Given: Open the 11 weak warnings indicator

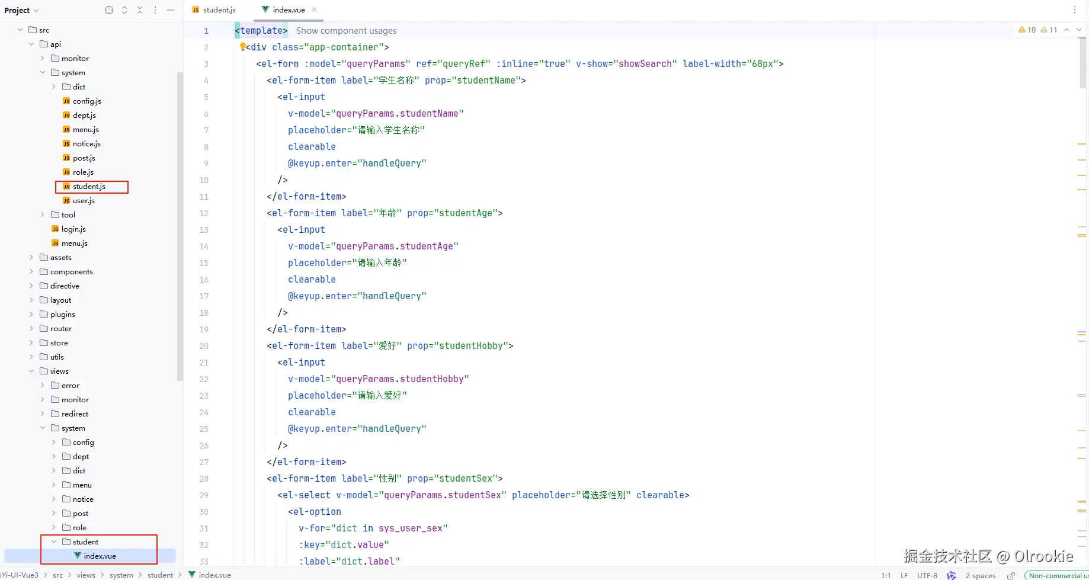Looking at the screenshot, I should 1049,30.
